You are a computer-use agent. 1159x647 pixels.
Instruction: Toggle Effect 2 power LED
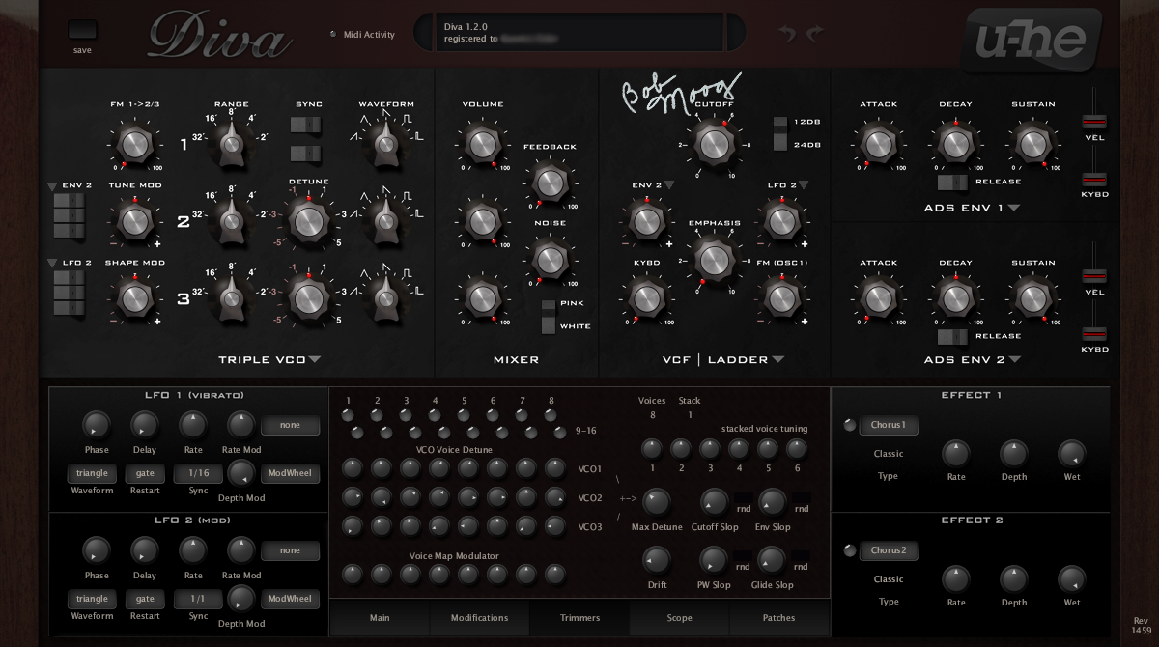point(849,550)
